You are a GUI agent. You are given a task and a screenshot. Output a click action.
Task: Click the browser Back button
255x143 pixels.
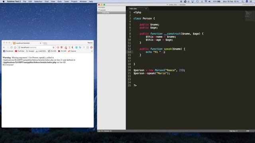(x=4, y=47)
